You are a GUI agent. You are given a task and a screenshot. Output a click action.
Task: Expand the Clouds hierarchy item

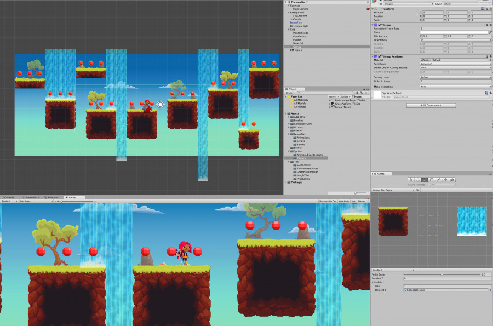[x=291, y=19]
